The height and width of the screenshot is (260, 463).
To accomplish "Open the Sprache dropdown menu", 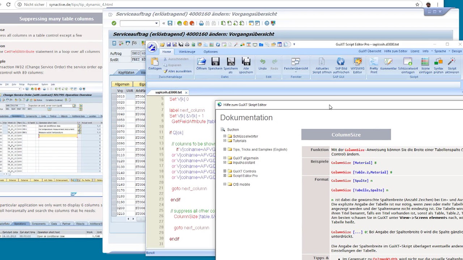I will pos(441,51).
